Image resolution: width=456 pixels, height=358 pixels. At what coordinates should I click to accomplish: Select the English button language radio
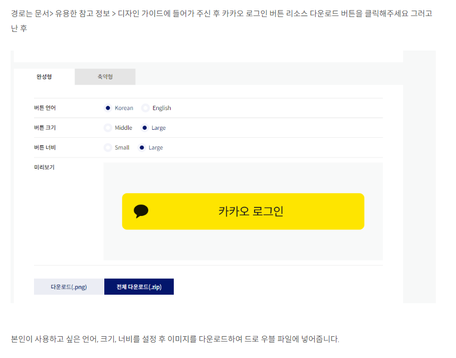coord(146,108)
